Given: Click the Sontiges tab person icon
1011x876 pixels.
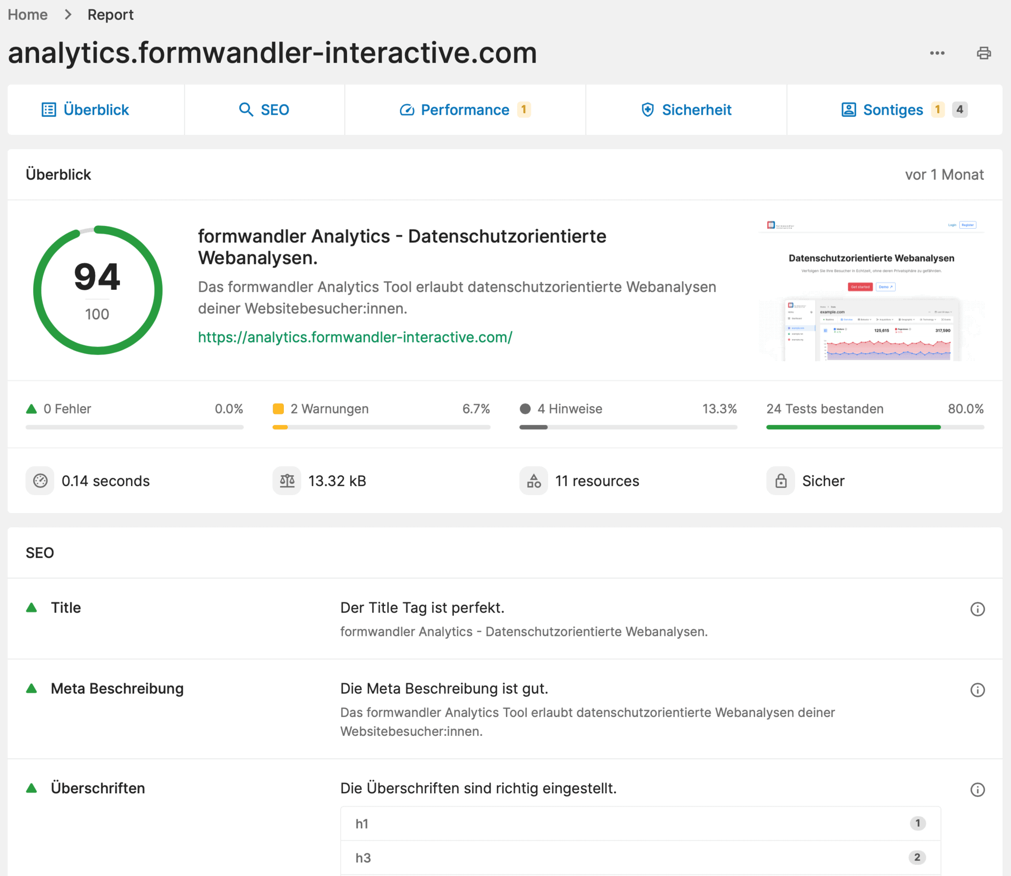Looking at the screenshot, I should 848,110.
